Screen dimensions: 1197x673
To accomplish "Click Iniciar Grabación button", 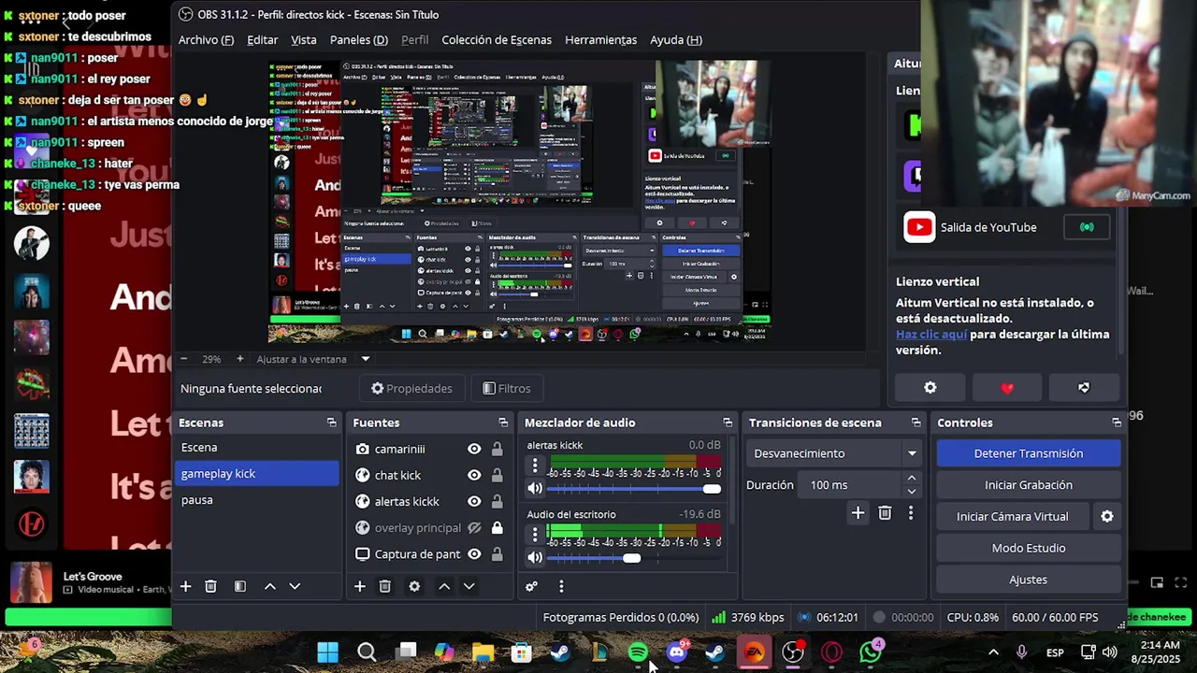I will pyautogui.click(x=1029, y=485).
